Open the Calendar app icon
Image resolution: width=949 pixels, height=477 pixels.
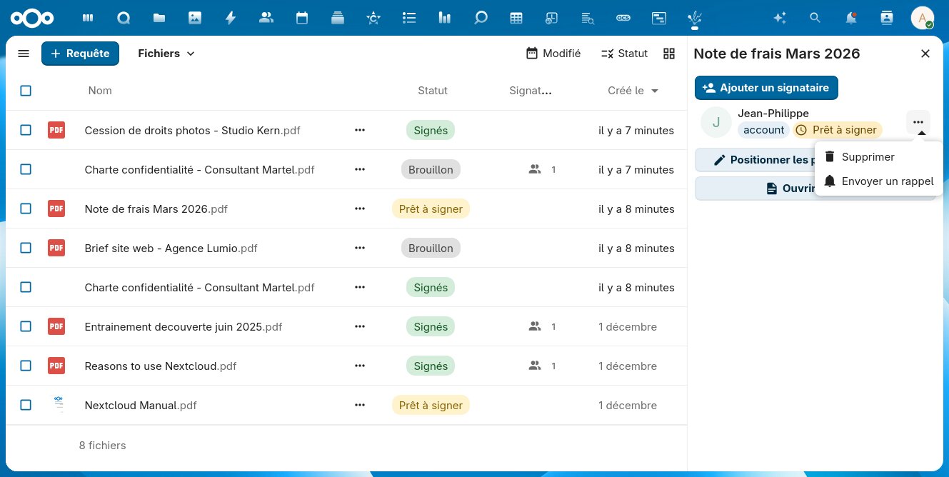click(x=302, y=18)
